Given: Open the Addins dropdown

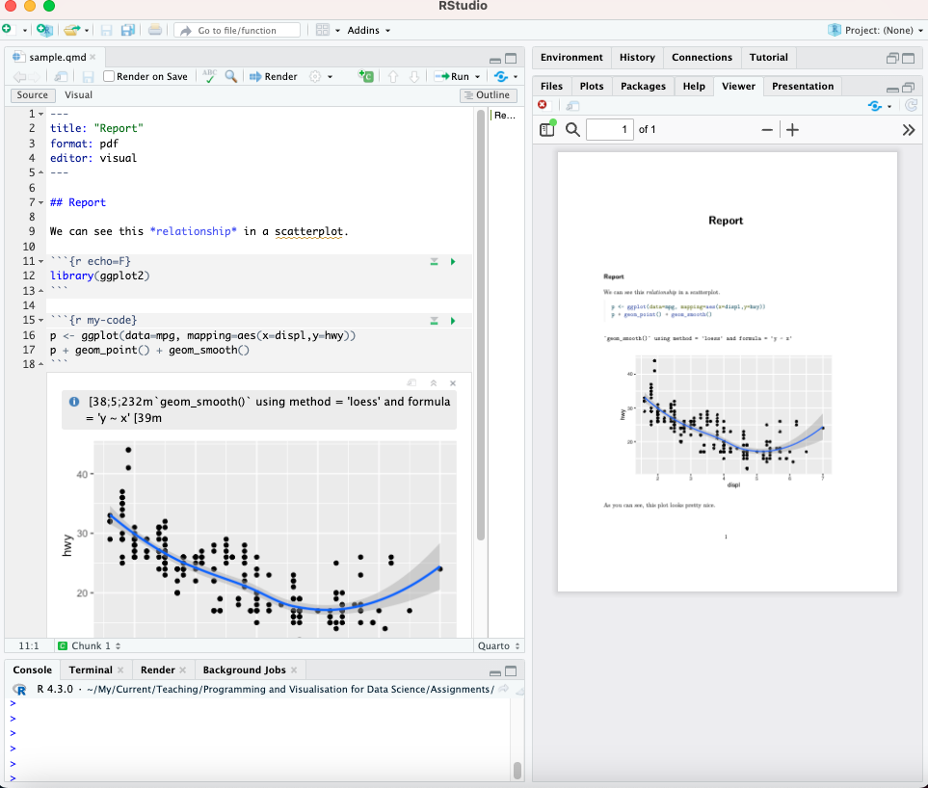Looking at the screenshot, I should [x=369, y=30].
